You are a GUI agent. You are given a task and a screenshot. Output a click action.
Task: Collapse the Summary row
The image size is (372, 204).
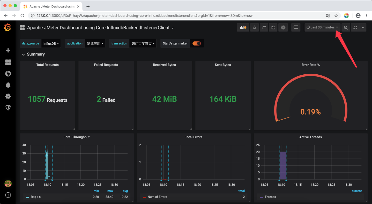coord(33,54)
